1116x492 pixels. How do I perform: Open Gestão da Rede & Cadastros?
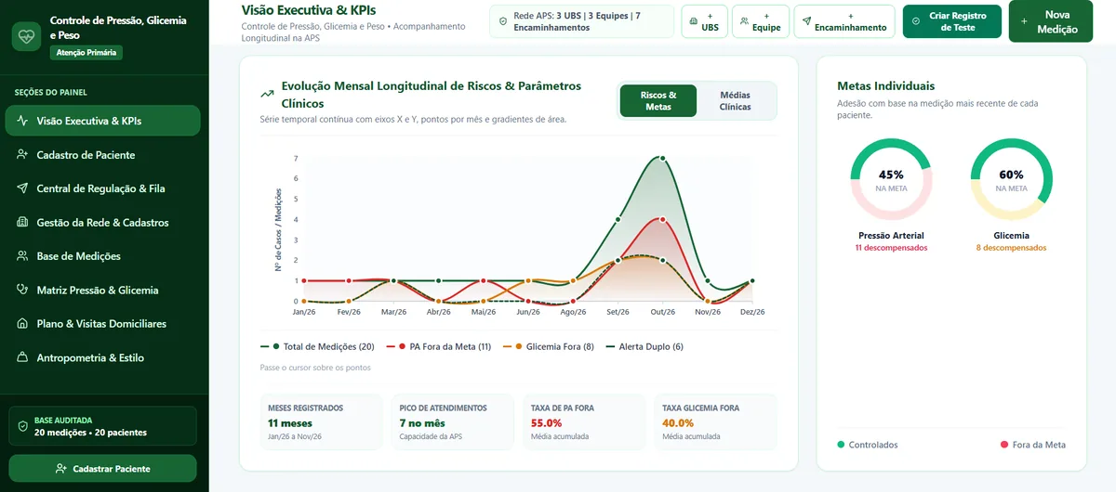pos(102,223)
